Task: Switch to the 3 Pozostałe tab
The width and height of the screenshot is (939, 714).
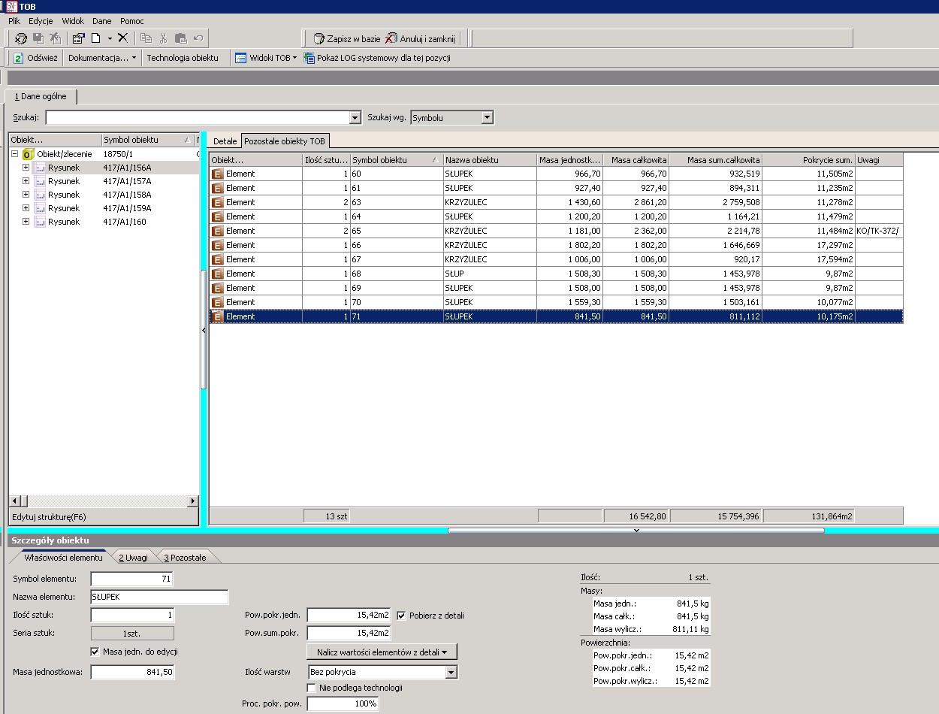Action: [185, 558]
